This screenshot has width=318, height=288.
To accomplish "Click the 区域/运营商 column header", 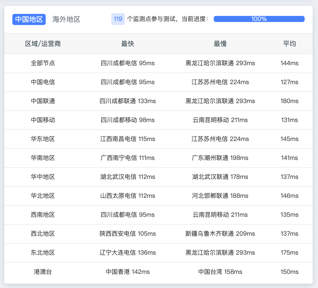I will [x=43, y=44].
